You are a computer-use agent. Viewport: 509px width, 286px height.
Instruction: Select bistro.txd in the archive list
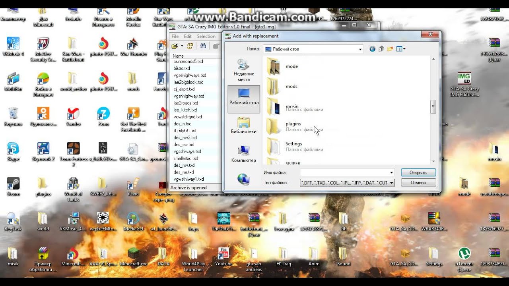click(182, 68)
